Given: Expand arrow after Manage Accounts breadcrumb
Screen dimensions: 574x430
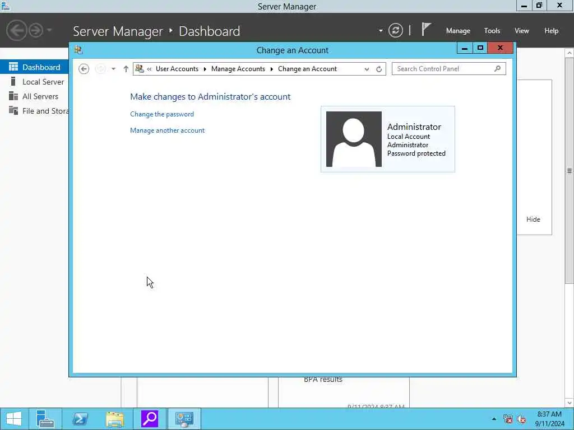Looking at the screenshot, I should pyautogui.click(x=272, y=69).
